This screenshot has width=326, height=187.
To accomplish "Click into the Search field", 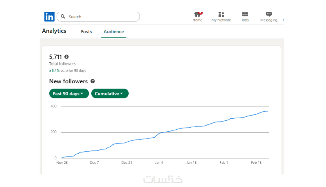I will pyautogui.click(x=102, y=17).
